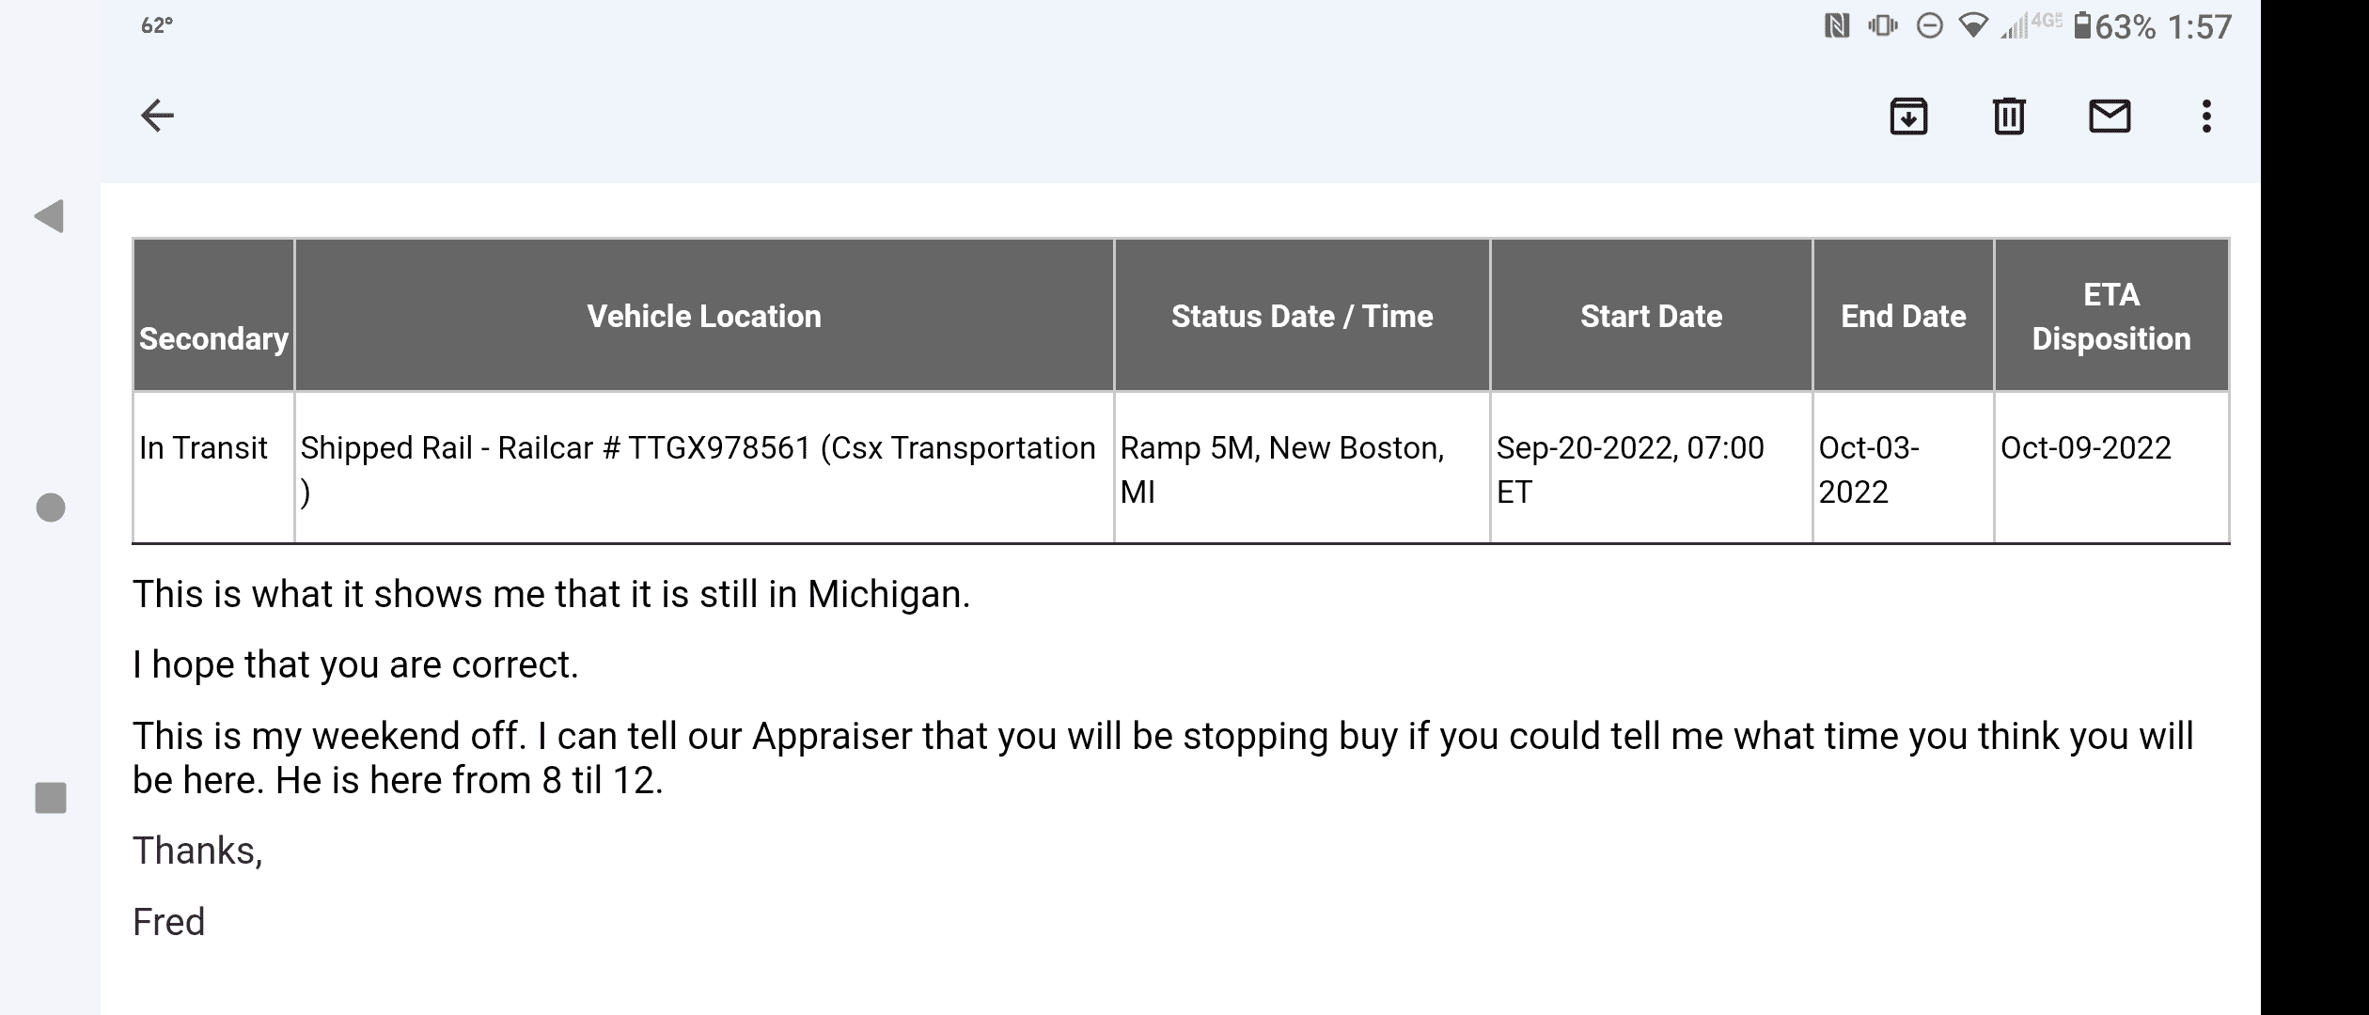Viewport: 2369px width, 1015px height.
Task: Delete the email with trash icon
Action: (x=2009, y=117)
